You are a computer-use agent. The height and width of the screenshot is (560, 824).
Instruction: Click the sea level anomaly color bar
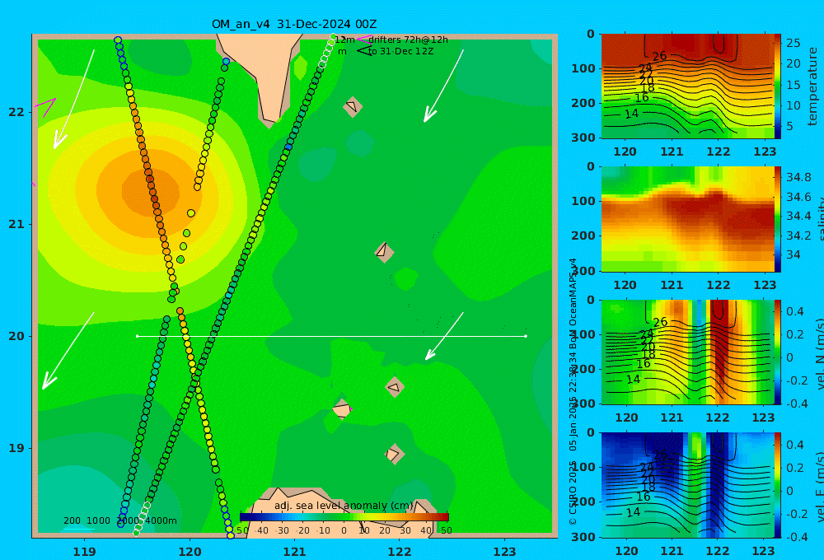(x=344, y=517)
